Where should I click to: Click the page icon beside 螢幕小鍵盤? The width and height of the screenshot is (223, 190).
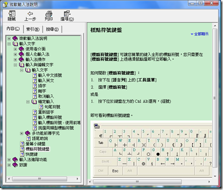point(22,144)
